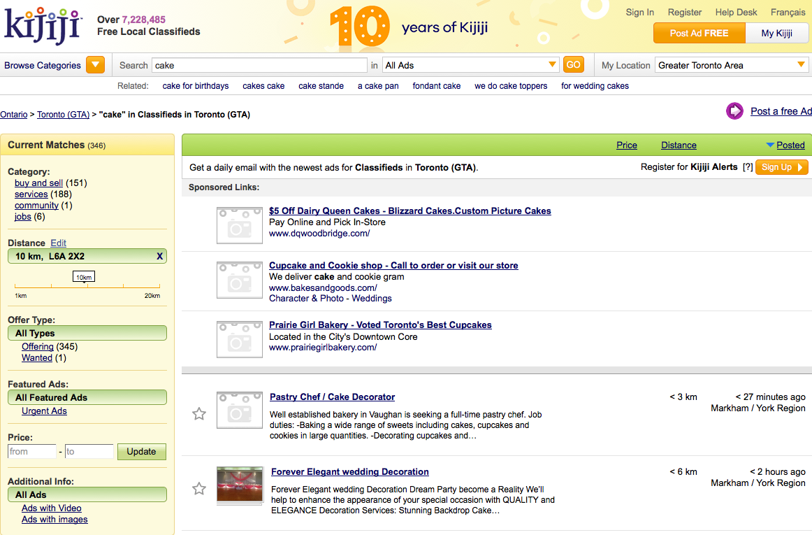Open the My Kijiji tab

[777, 33]
